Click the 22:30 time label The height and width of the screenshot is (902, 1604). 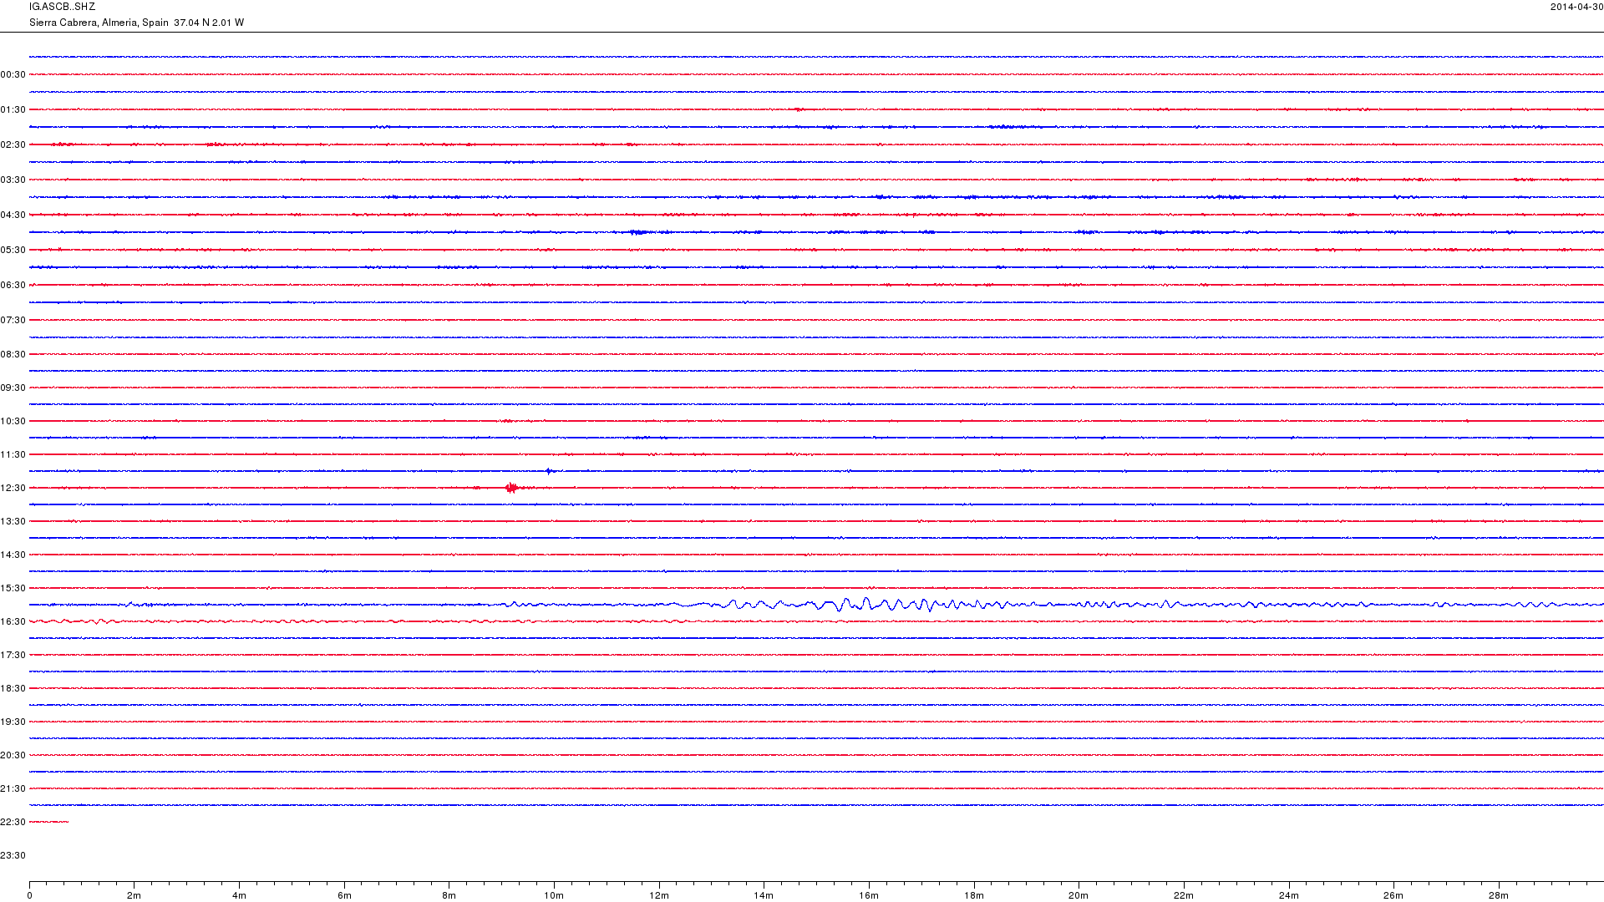(13, 822)
